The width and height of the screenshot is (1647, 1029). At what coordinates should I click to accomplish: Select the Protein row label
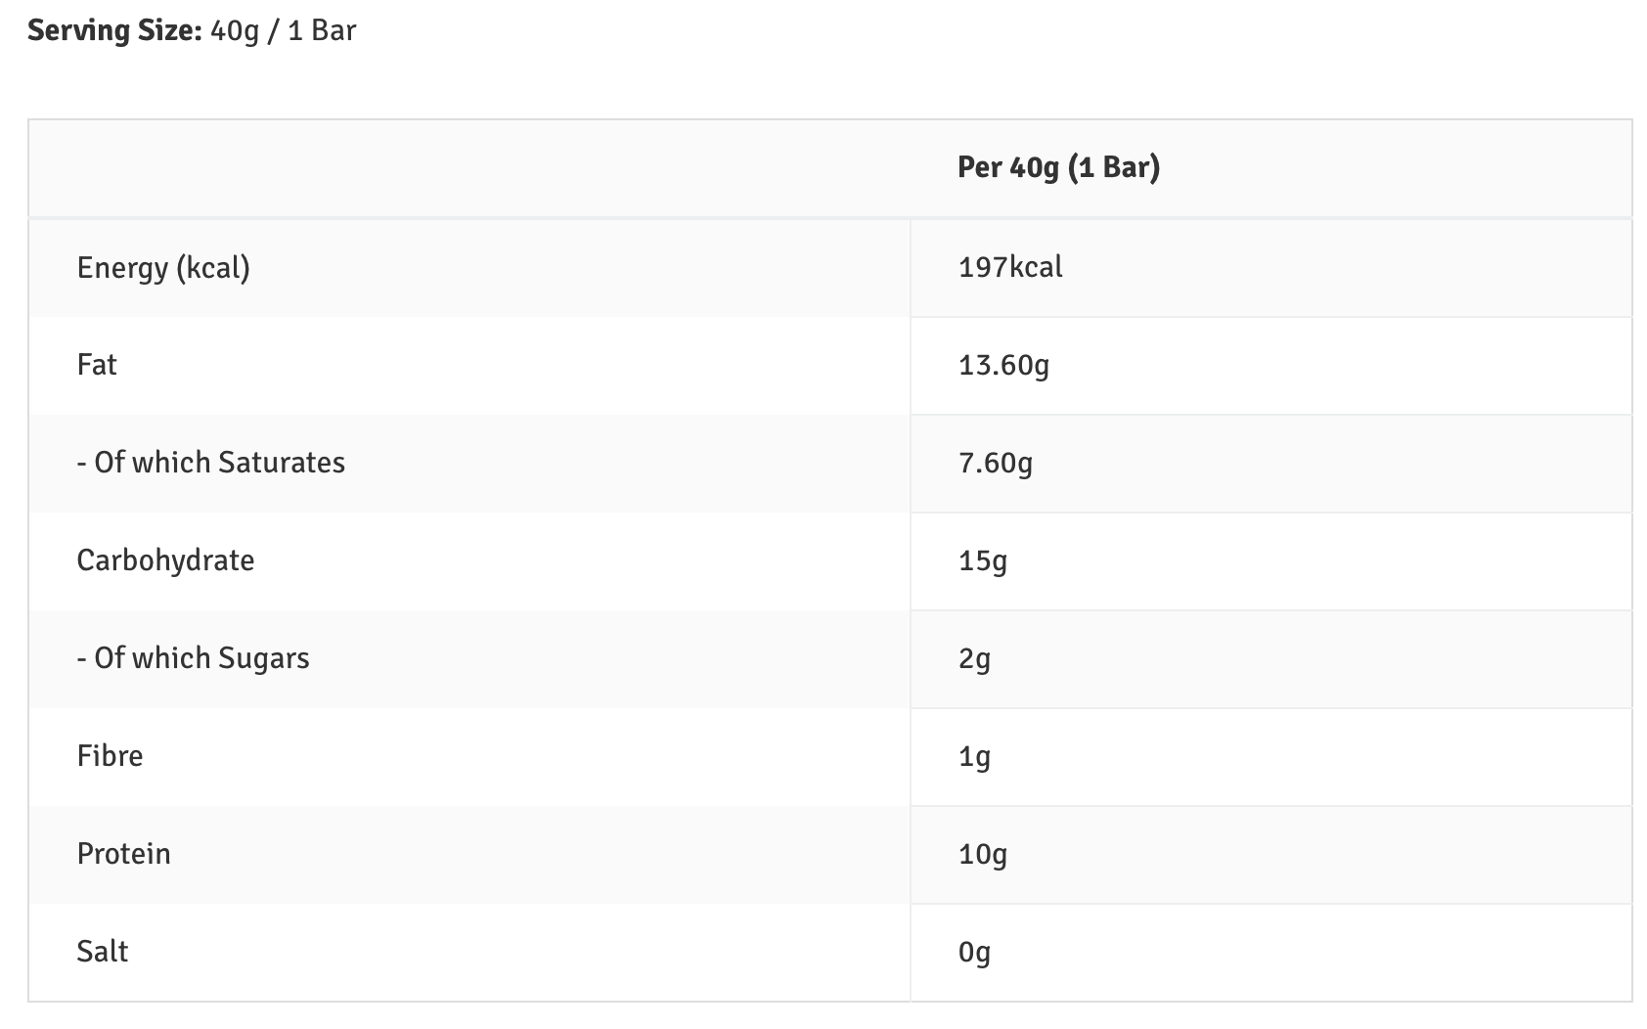(123, 854)
